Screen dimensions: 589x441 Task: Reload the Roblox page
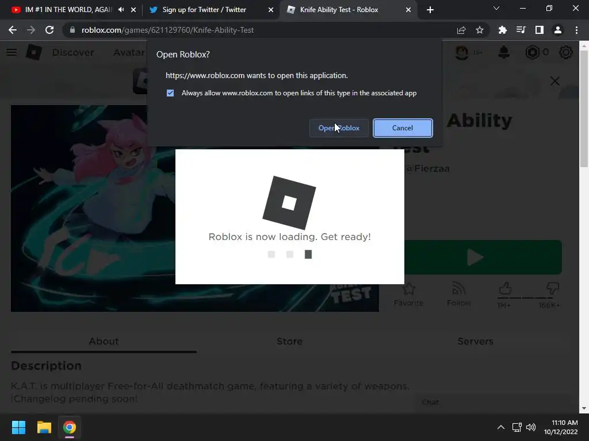pyautogui.click(x=49, y=30)
